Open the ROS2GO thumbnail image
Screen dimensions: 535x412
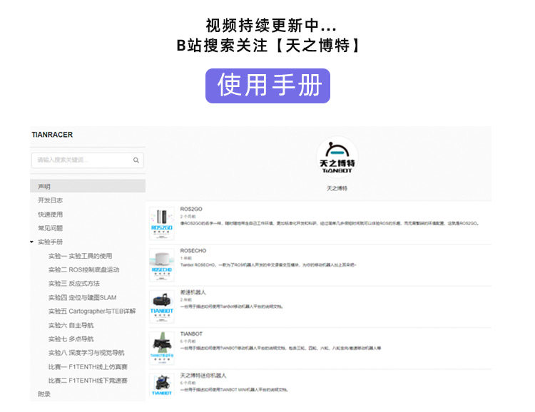click(x=162, y=223)
